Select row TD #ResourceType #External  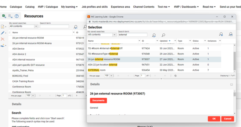[x=154, y=54]
